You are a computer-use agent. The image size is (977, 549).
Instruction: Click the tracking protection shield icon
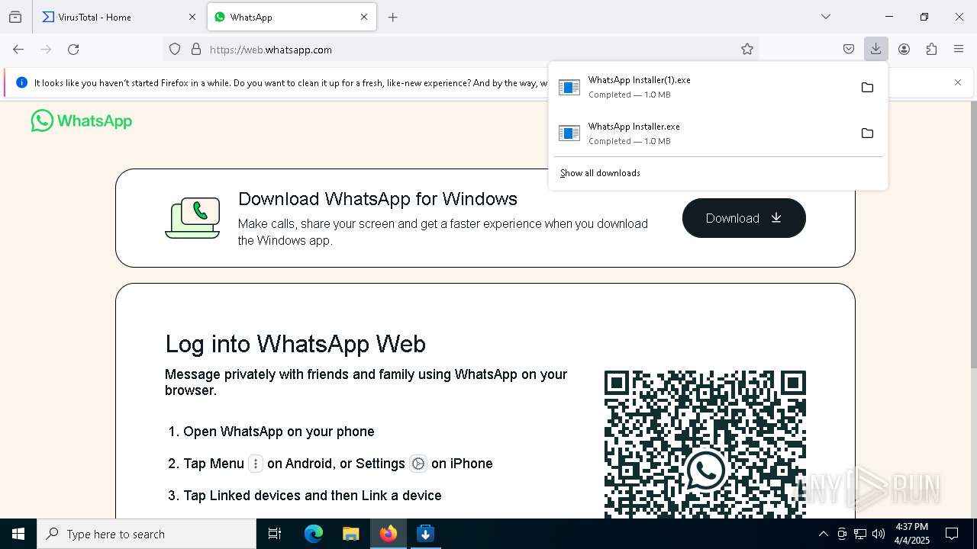pyautogui.click(x=175, y=50)
